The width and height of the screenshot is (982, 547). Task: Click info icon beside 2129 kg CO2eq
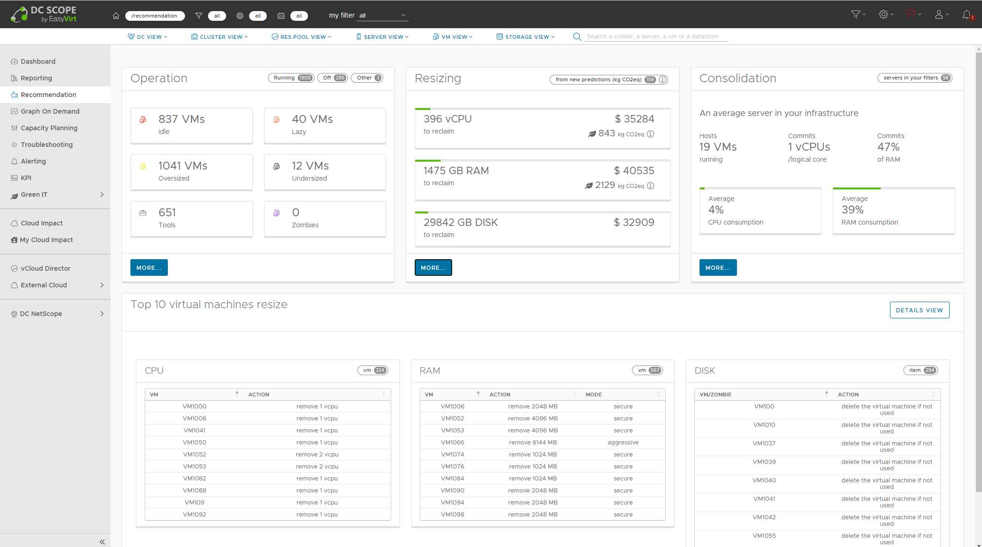651,186
